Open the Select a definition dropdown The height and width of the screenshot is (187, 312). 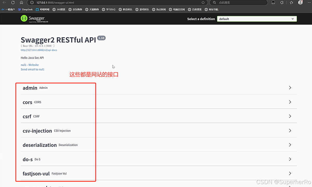(x=257, y=19)
